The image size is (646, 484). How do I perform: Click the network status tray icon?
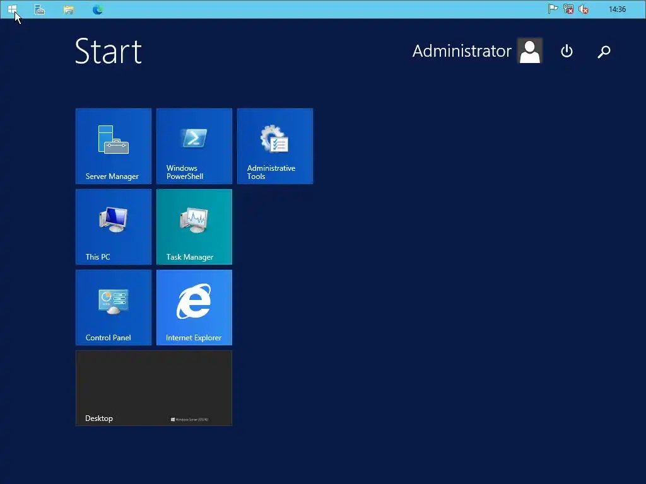coord(568,9)
